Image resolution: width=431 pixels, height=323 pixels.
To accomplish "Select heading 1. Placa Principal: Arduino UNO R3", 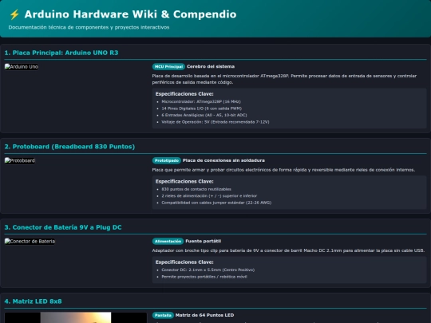I will [61, 53].
